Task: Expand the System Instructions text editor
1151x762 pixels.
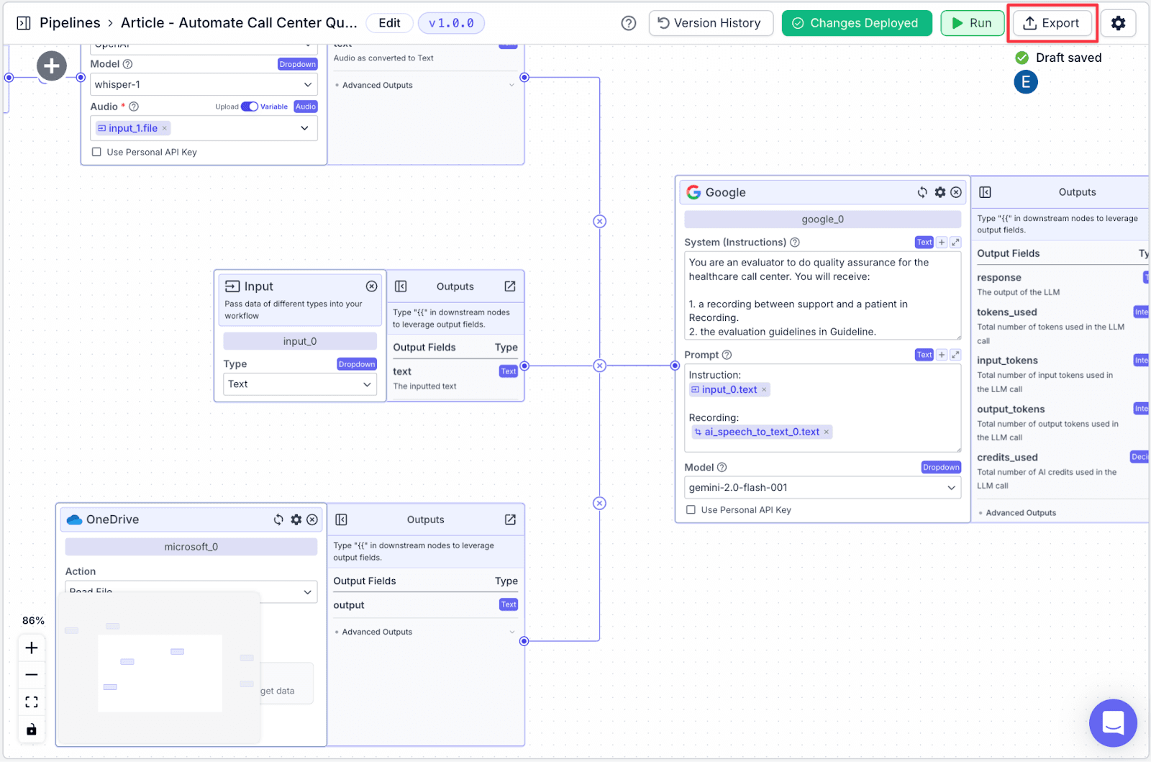Action: (x=955, y=242)
